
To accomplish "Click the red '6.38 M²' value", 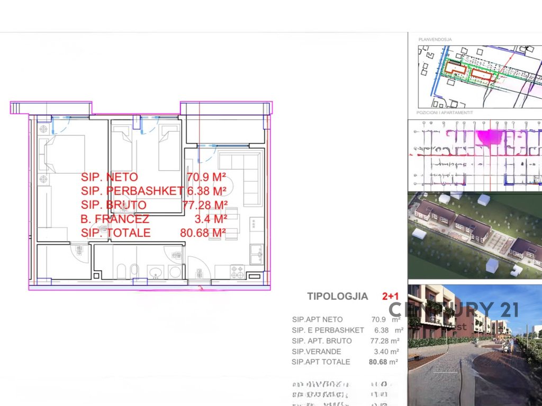I will 207,191.
